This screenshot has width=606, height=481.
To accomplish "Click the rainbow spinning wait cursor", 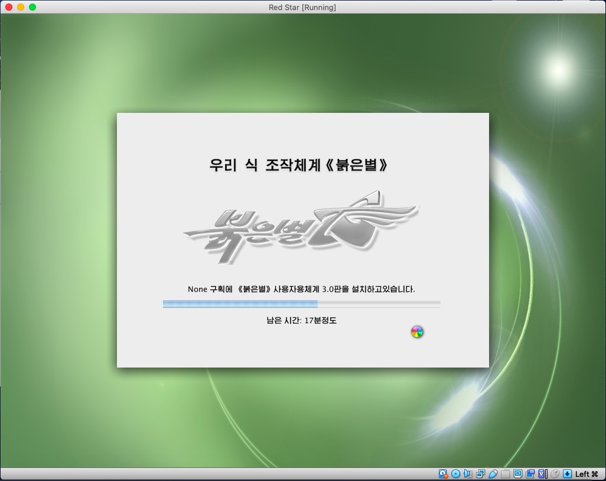I will pos(417,332).
